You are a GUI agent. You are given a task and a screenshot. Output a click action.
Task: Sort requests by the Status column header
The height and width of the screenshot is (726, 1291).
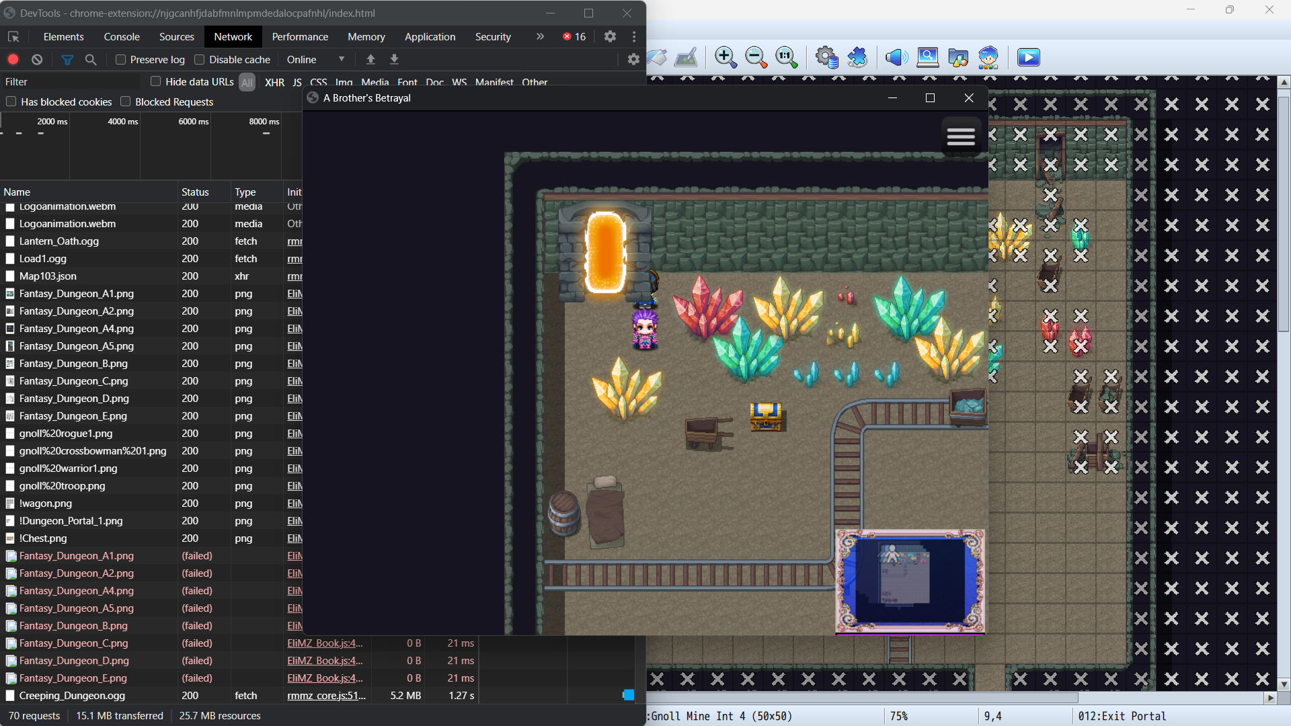[204, 192]
